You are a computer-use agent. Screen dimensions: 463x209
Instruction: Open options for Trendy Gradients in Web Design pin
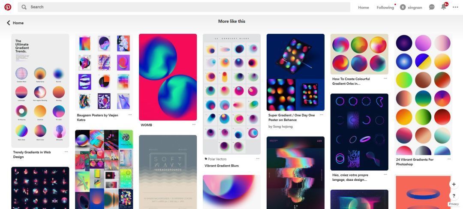tap(66, 152)
